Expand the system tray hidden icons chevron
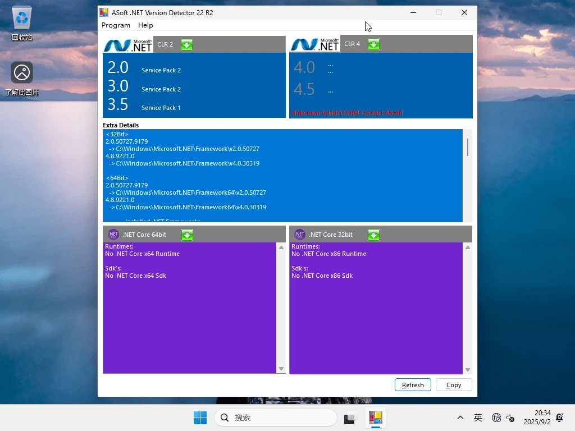The width and height of the screenshot is (575, 431). pyautogui.click(x=460, y=418)
